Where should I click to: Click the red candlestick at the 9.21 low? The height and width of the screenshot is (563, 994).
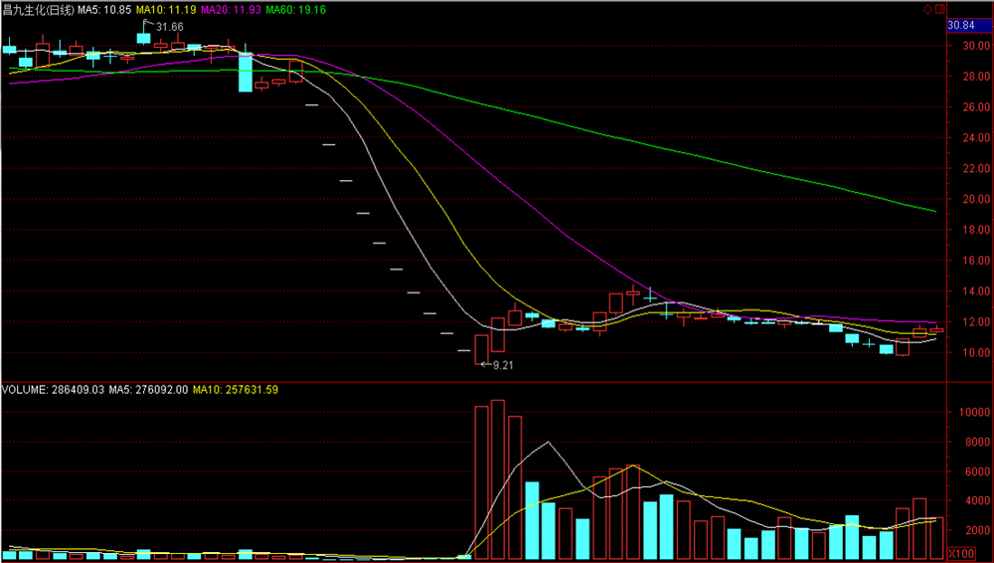481,350
